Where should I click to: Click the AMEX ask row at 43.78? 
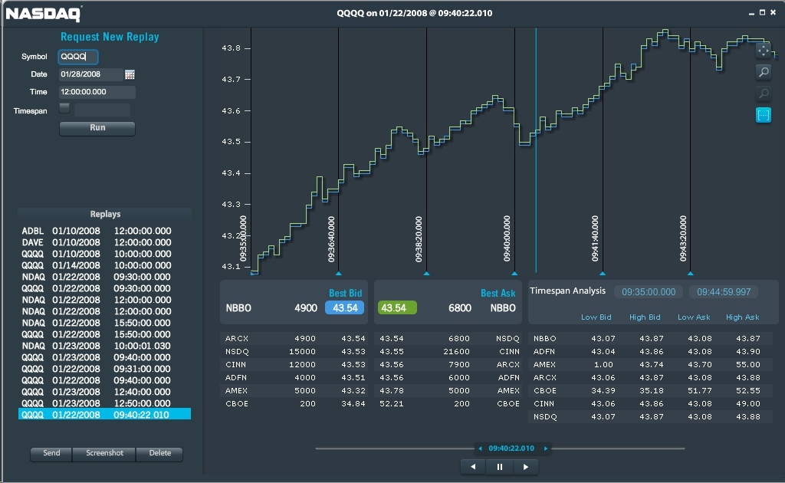tap(448, 391)
